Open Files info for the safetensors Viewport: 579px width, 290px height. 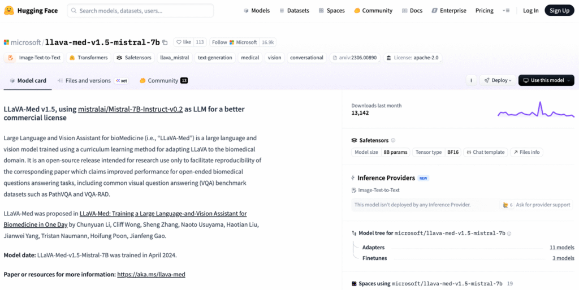[x=526, y=152]
